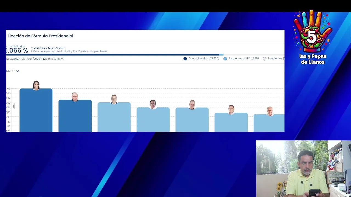The height and width of the screenshot is (197, 351).
Task: Select the first-place candidate's photo (woman)
Action: coord(36,85)
